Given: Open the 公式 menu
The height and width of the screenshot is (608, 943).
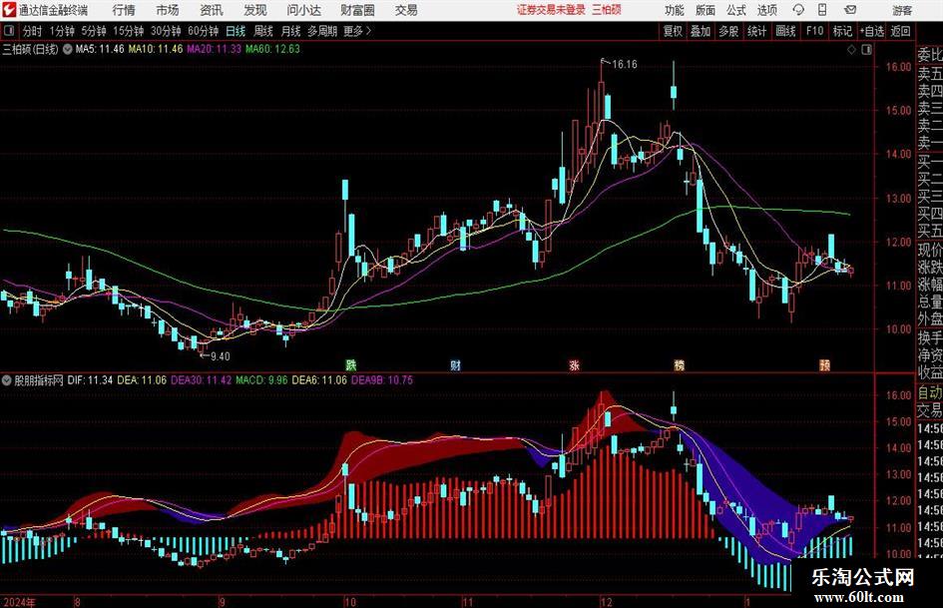Looking at the screenshot, I should pyautogui.click(x=736, y=10).
